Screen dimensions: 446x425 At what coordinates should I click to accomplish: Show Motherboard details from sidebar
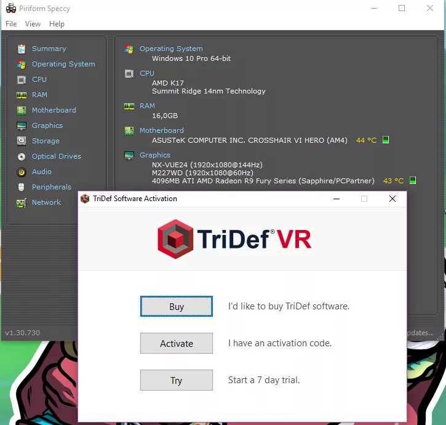pos(54,110)
